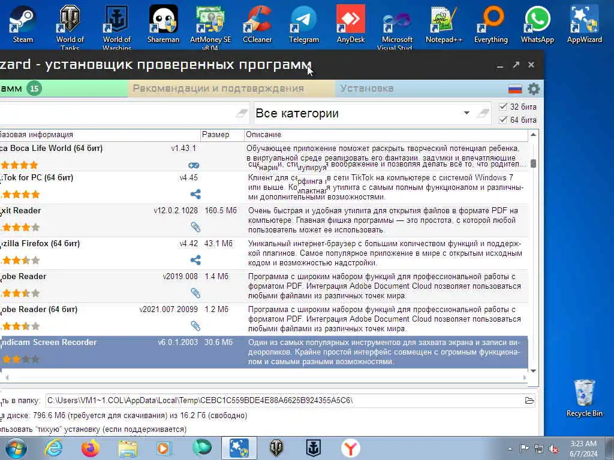Click the muted volume tray icon
614x460 pixels.
(x=553, y=449)
